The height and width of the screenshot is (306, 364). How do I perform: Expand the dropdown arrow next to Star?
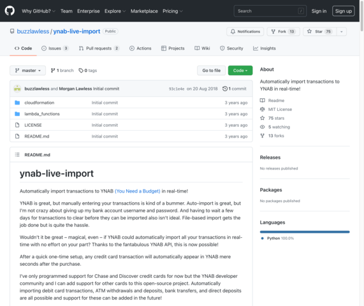tap(342, 32)
